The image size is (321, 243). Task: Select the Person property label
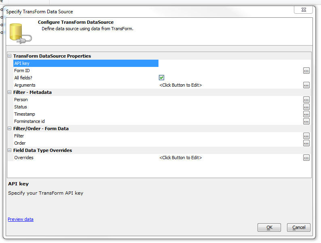[x=21, y=100]
